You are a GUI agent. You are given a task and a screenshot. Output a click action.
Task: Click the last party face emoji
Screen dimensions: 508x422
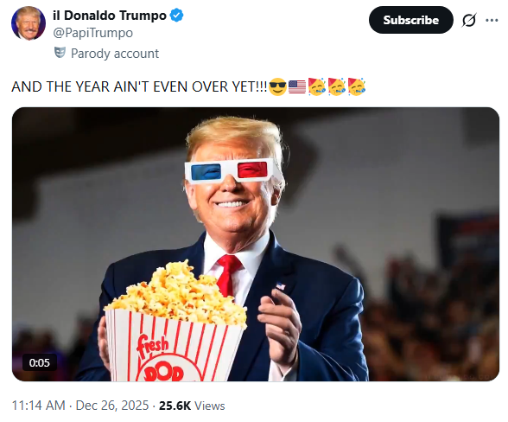357,86
